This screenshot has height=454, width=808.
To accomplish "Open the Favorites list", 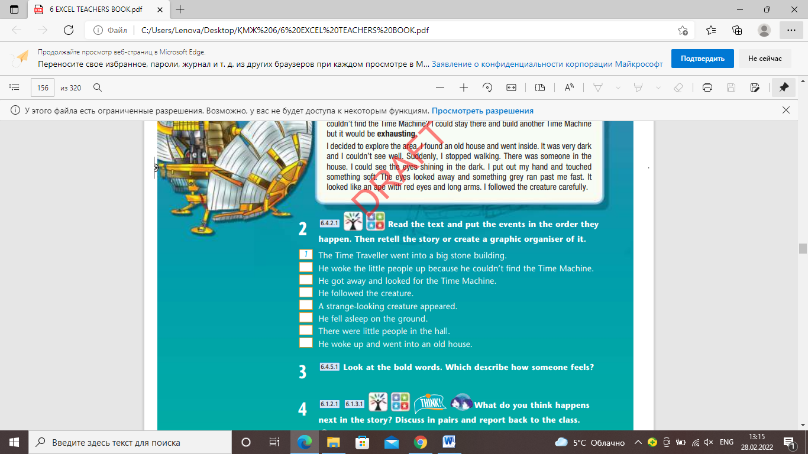I will 711,30.
